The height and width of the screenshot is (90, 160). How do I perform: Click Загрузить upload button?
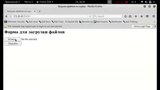pyautogui.click(x=13, y=43)
